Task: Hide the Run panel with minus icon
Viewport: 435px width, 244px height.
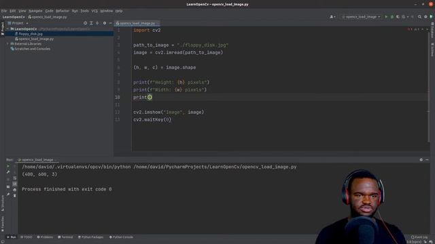Action: pos(427,160)
